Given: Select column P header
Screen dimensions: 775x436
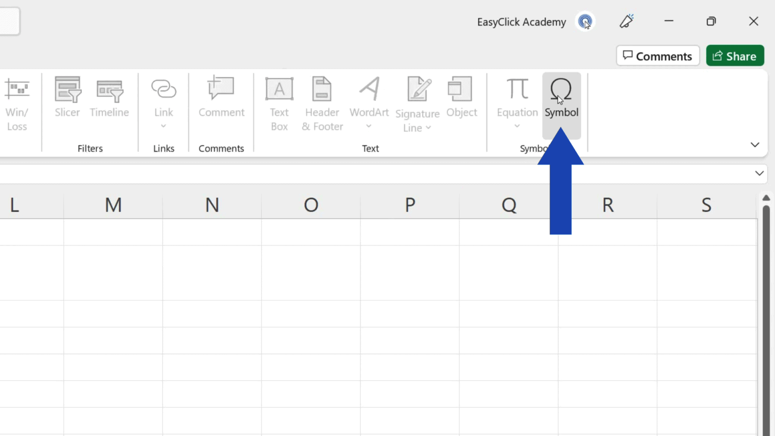Looking at the screenshot, I should point(409,204).
